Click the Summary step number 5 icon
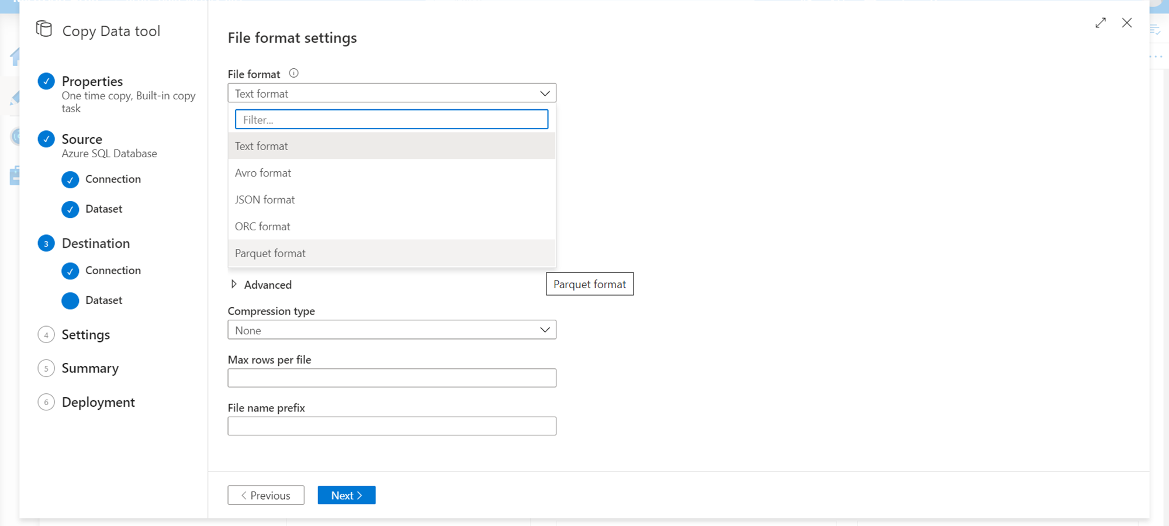 pos(46,368)
